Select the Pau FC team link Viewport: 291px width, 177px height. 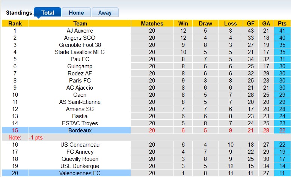80,59
